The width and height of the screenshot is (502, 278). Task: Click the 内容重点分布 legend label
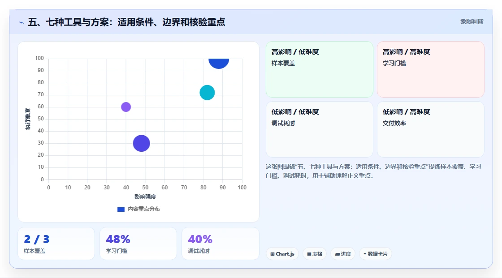click(144, 209)
